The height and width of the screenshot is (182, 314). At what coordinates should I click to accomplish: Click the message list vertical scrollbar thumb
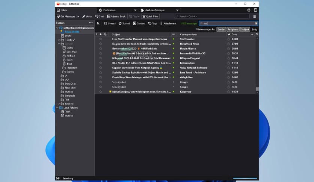point(257,89)
